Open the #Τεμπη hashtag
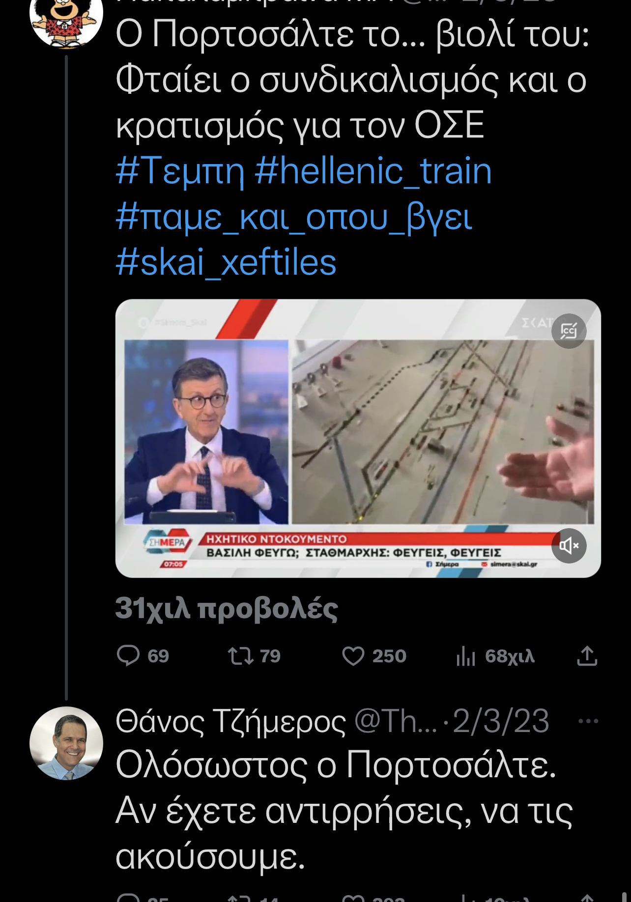The image size is (631, 902). pyautogui.click(x=180, y=171)
